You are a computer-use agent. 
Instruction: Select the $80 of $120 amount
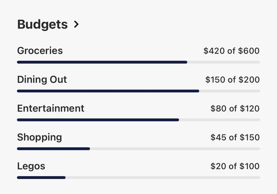click(x=235, y=108)
